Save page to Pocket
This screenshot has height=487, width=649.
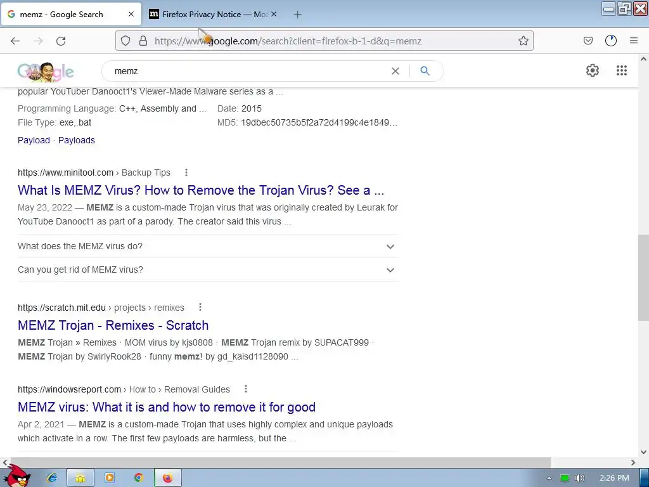click(x=588, y=41)
